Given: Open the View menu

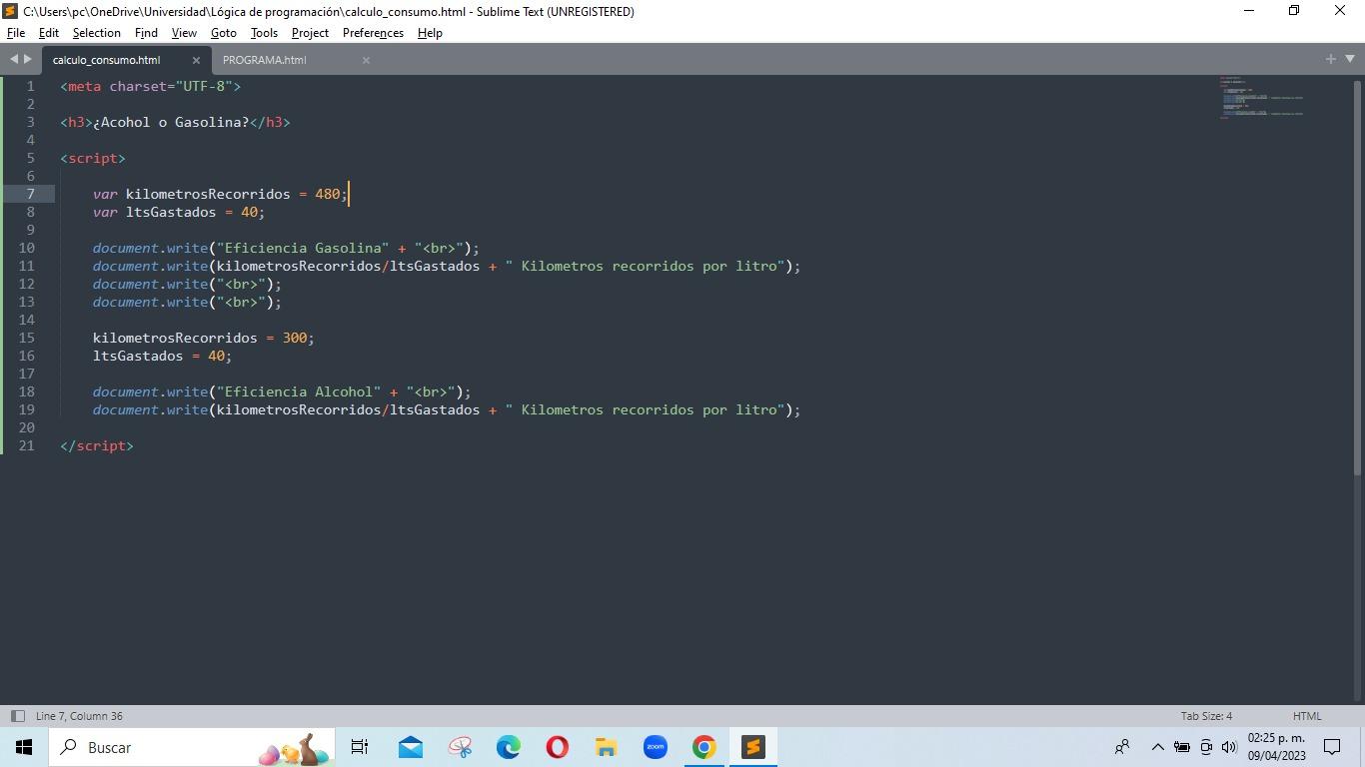Looking at the screenshot, I should click(x=184, y=33).
